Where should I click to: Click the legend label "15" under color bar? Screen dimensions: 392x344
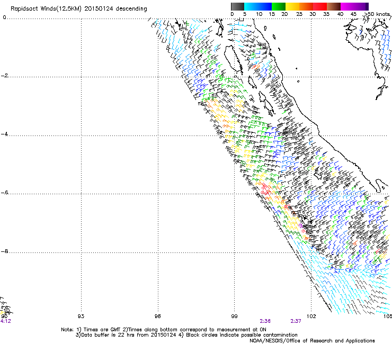click(x=272, y=14)
